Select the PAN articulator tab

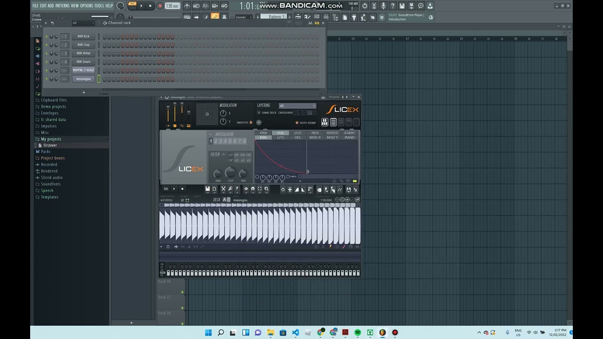click(263, 133)
